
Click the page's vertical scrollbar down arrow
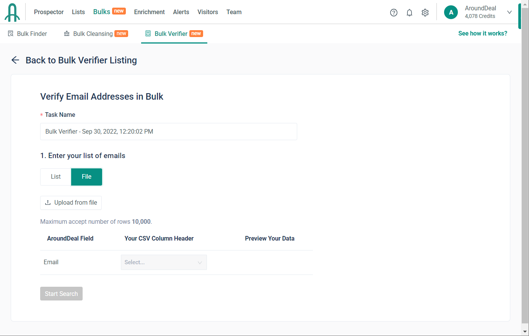pyautogui.click(x=525, y=331)
